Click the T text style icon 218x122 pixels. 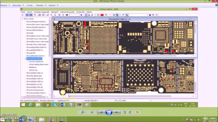coord(106,15)
